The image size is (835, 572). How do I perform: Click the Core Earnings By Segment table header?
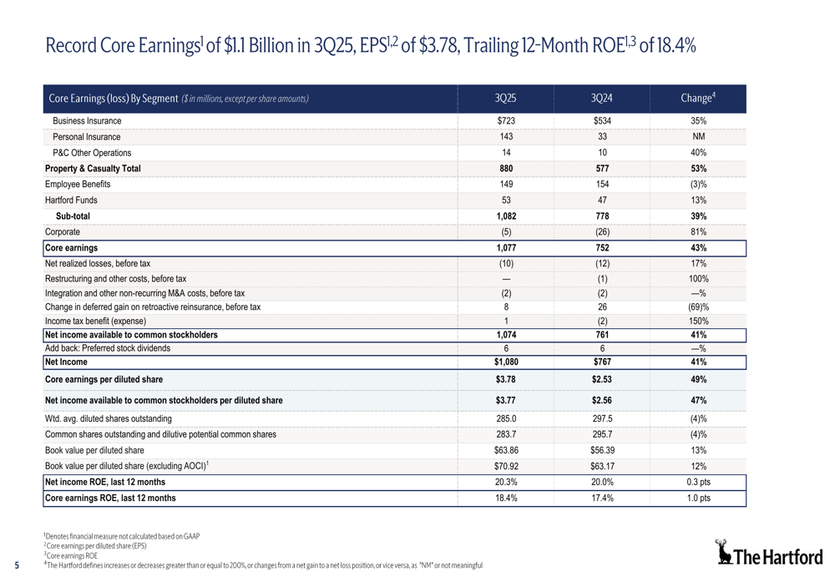pos(179,99)
